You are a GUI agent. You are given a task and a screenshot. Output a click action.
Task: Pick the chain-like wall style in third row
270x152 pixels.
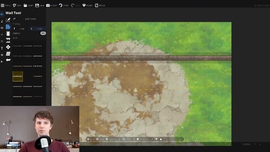pyautogui.click(x=38, y=66)
